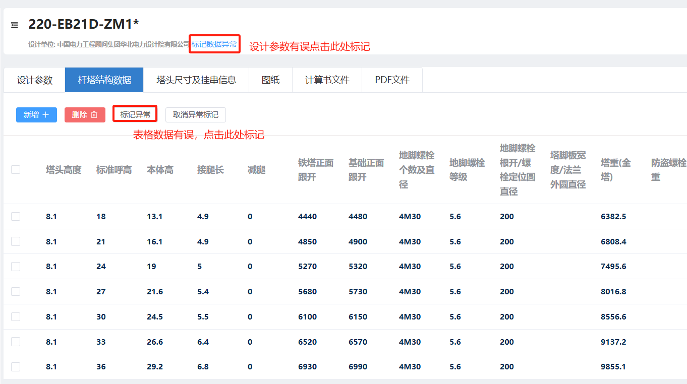Open the 图纸 tab
Viewport: 687px width, 384px height.
pos(271,80)
